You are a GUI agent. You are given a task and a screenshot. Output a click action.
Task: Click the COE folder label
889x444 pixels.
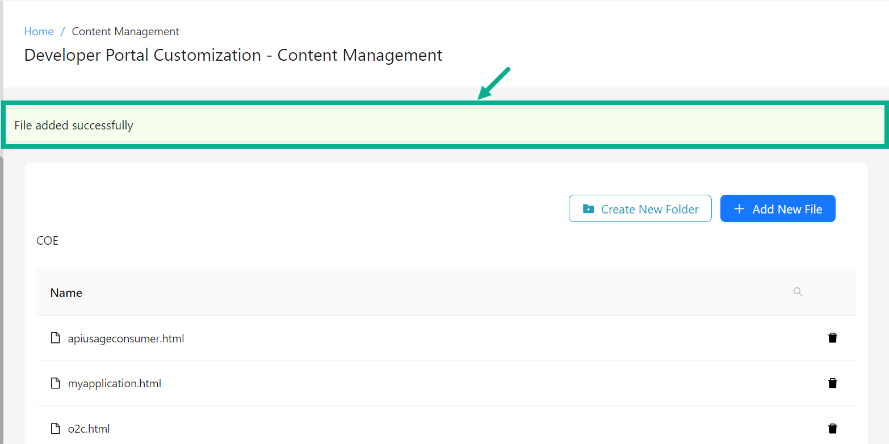[47, 240]
